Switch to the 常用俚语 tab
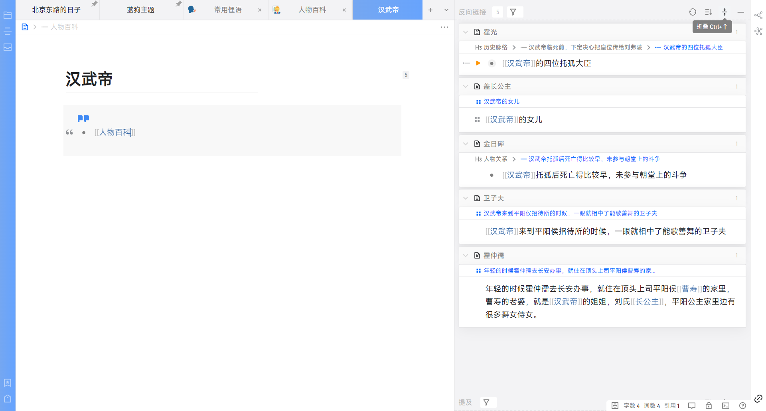The image size is (766, 411). pos(228,10)
